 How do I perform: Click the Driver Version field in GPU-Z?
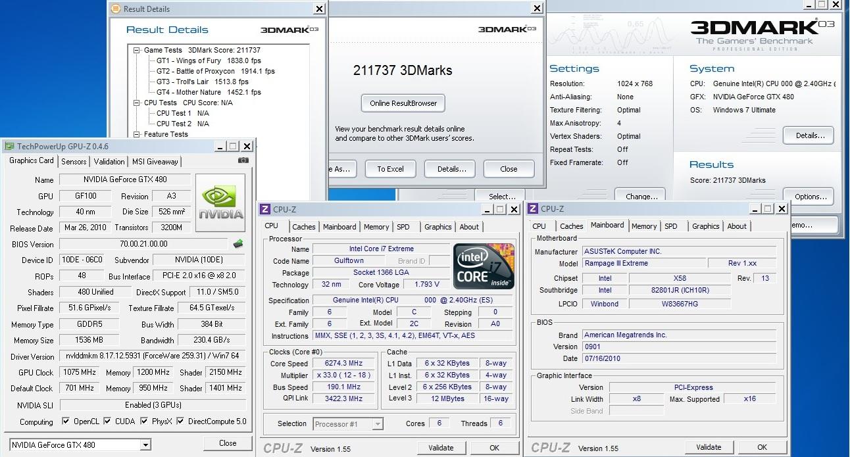click(153, 356)
